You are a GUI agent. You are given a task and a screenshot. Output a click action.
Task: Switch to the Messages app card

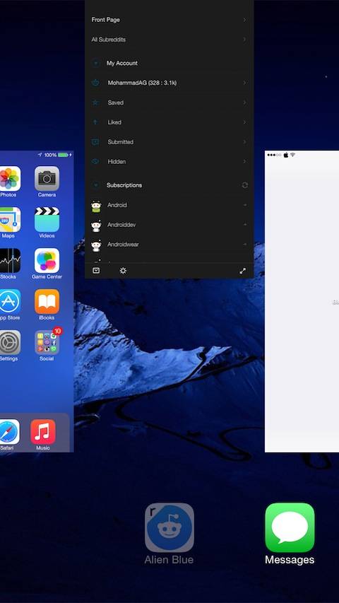coord(302,301)
